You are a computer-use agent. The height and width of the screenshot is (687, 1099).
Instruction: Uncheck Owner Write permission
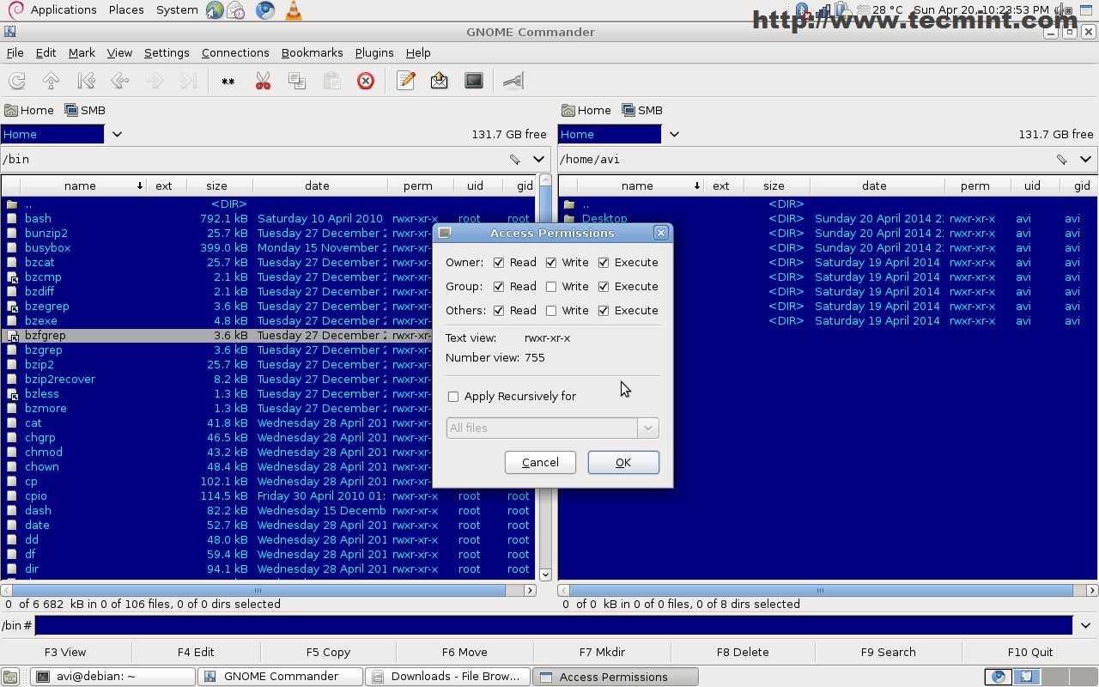551,263
